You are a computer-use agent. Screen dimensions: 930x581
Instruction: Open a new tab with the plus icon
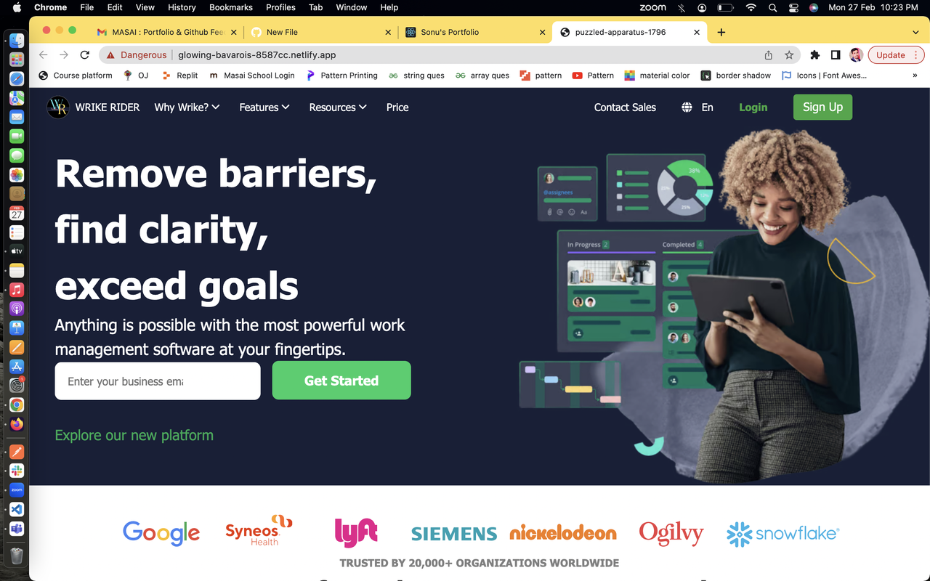(721, 32)
